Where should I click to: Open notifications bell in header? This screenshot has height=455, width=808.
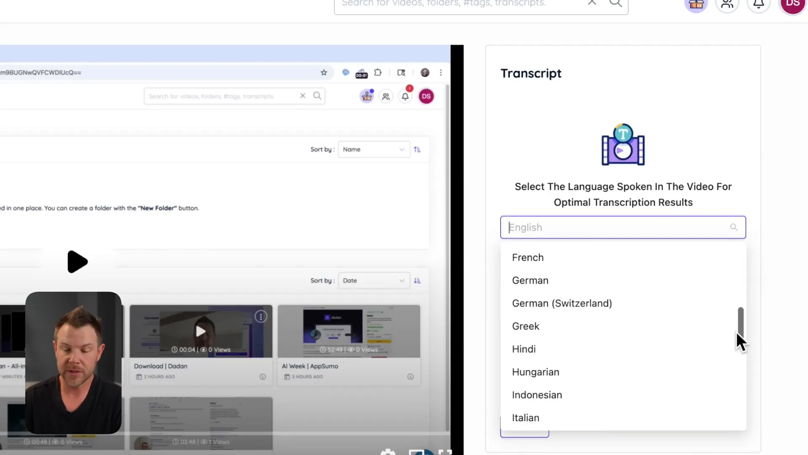(x=758, y=4)
